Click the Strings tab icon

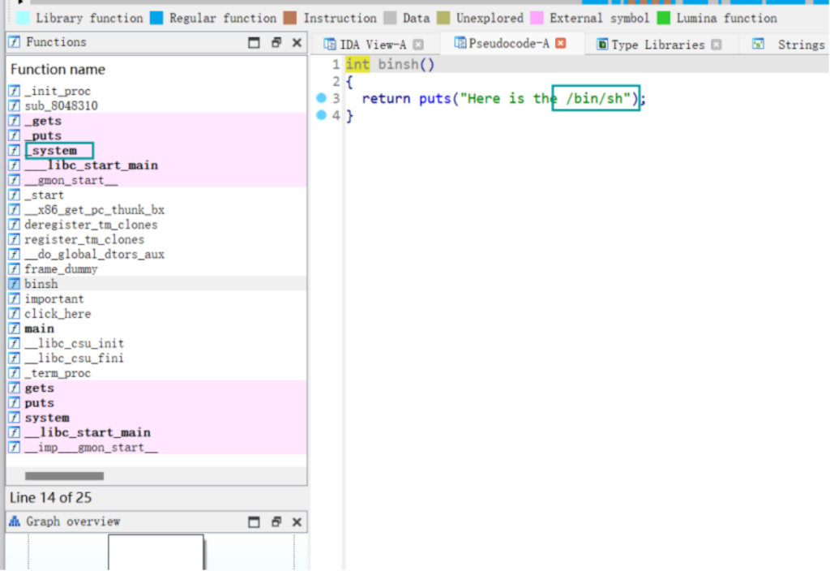tap(758, 45)
